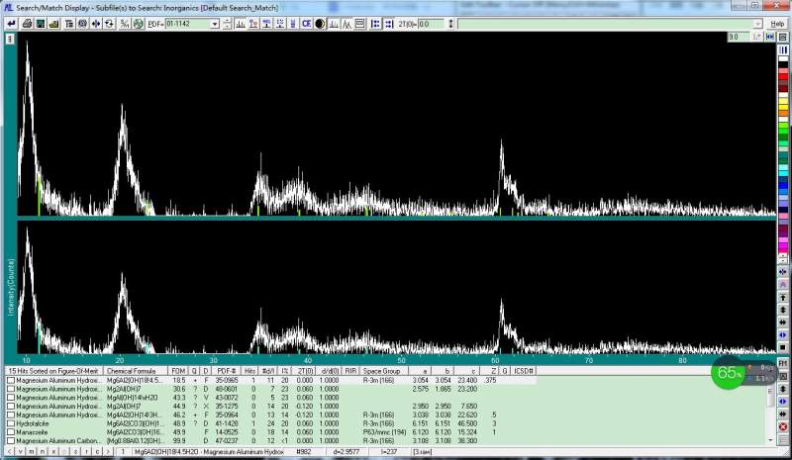Click the save disk icon
Viewport: 792px width, 460px height.
tap(41, 23)
